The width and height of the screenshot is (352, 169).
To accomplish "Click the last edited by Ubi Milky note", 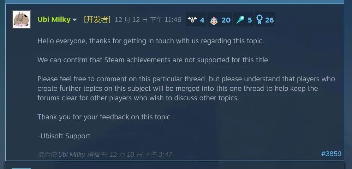I will click(x=105, y=155).
